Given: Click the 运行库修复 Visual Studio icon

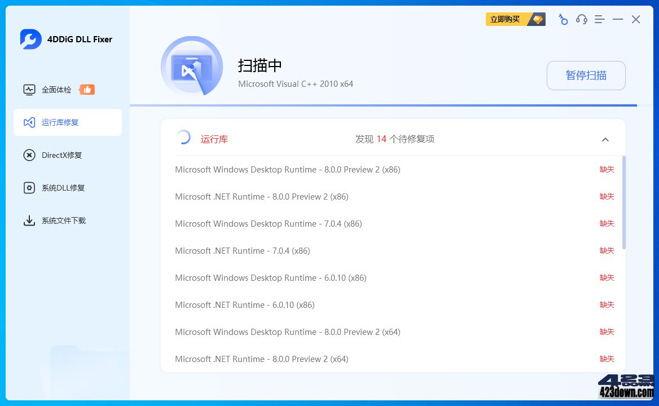Looking at the screenshot, I should [29, 122].
